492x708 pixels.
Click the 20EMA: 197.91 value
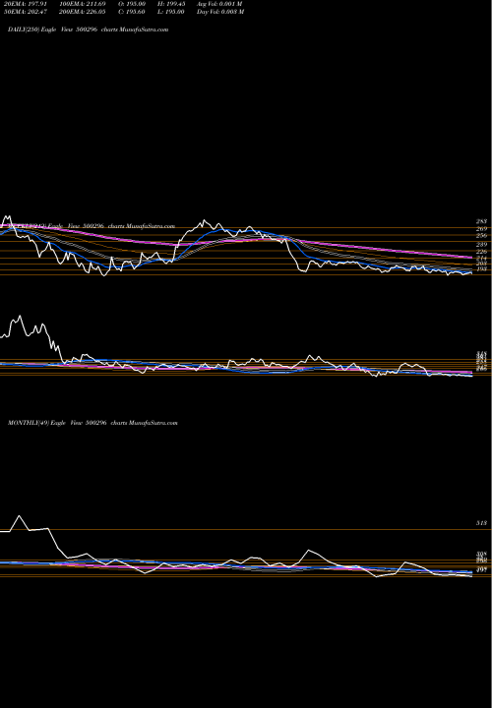(28, 4)
